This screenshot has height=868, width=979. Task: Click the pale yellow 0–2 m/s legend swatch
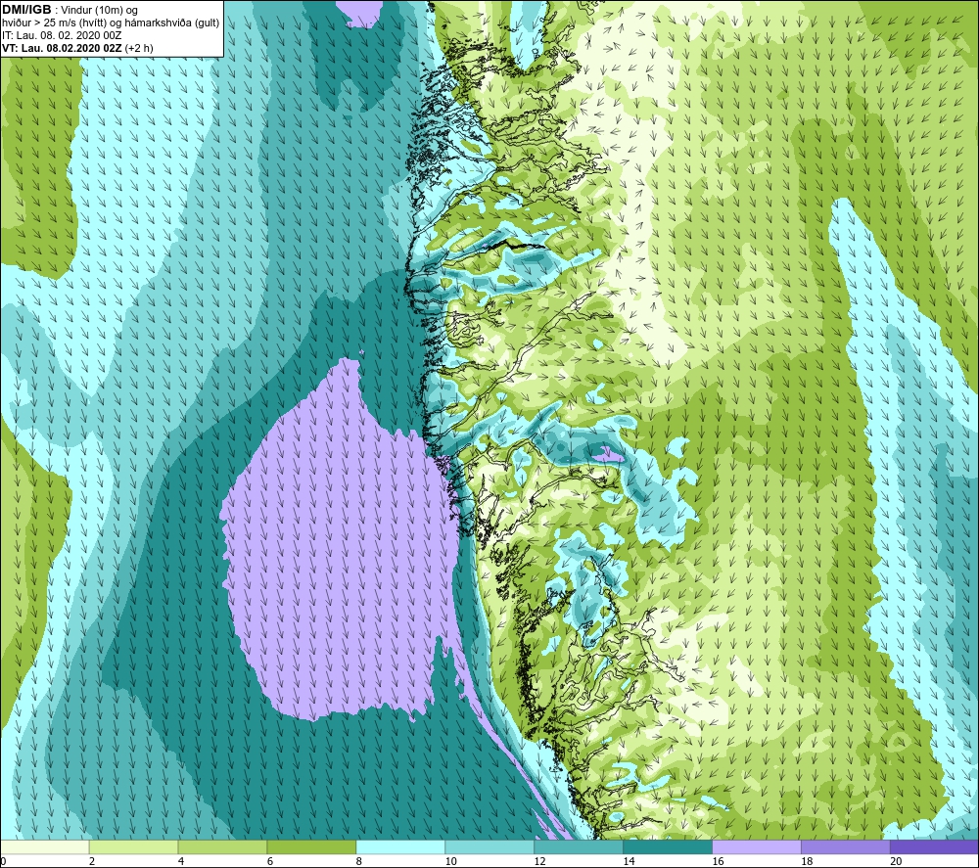click(45, 847)
